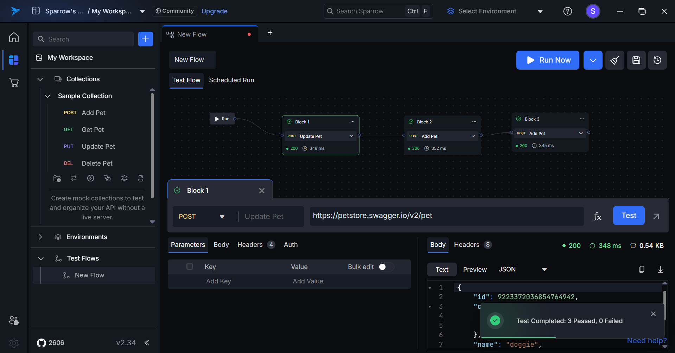This screenshot has height=353, width=675.
Task: Open the Select Environment dropdown
Action: click(494, 11)
